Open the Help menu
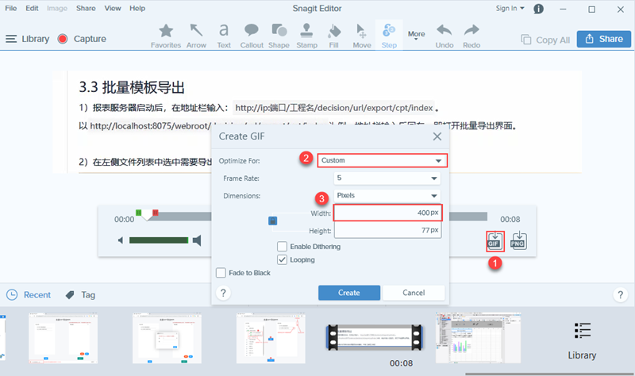 [137, 8]
